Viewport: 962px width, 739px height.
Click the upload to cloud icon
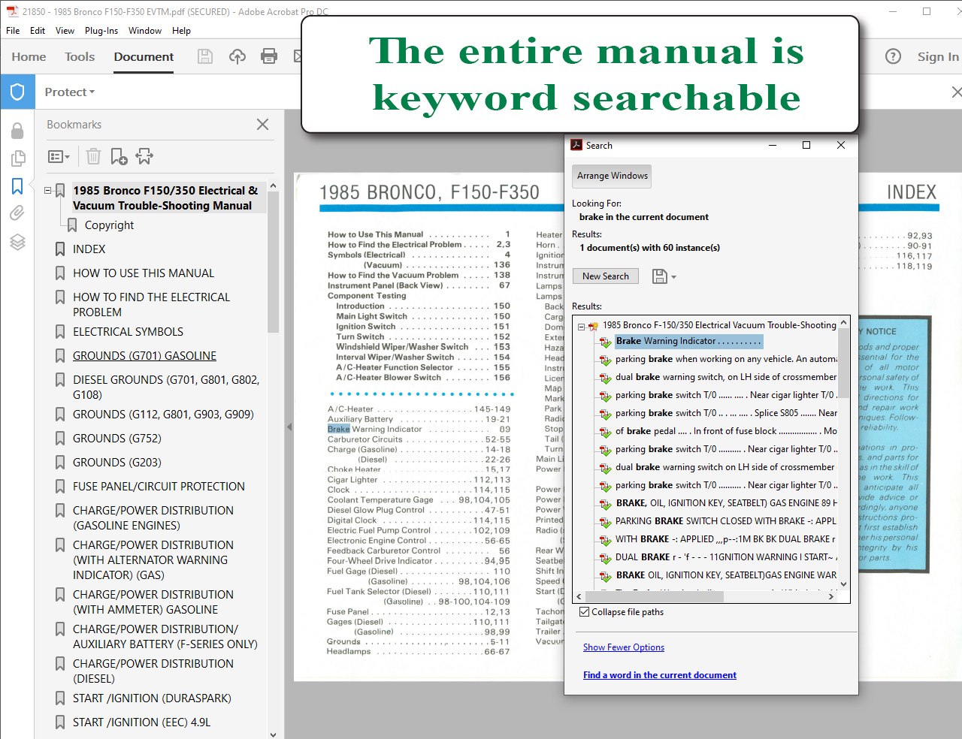[x=237, y=56]
